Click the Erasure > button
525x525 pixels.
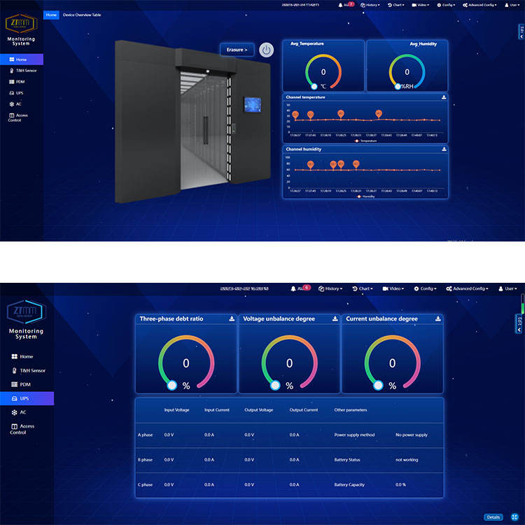pyautogui.click(x=237, y=50)
